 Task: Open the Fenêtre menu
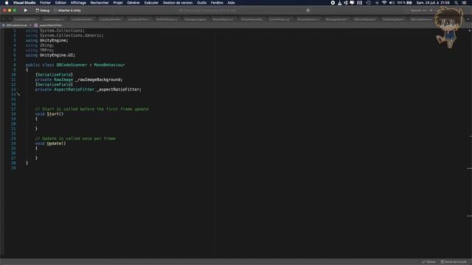217,3
